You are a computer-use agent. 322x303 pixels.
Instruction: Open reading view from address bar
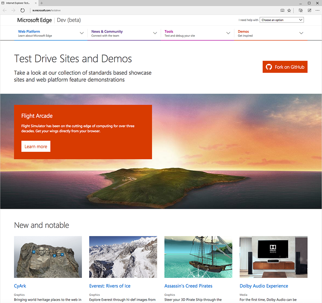(x=282, y=10)
